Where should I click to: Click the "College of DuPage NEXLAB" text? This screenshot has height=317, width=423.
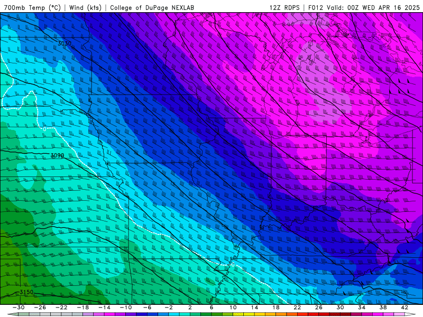click(x=152, y=7)
